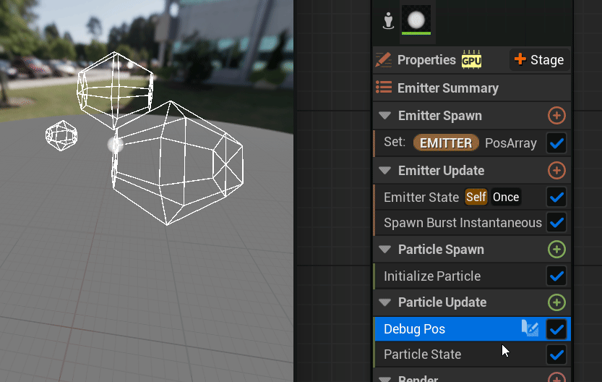Add module to Particle Spawn
Viewport: 602px width, 382px height.
pyautogui.click(x=556, y=250)
